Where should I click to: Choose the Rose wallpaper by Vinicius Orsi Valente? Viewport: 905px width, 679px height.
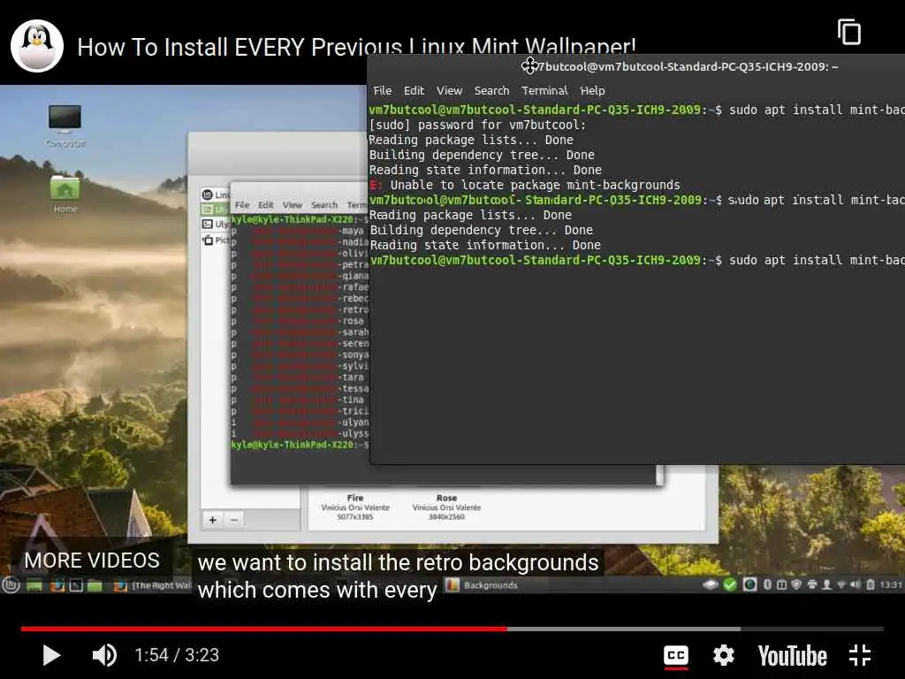tap(446, 507)
